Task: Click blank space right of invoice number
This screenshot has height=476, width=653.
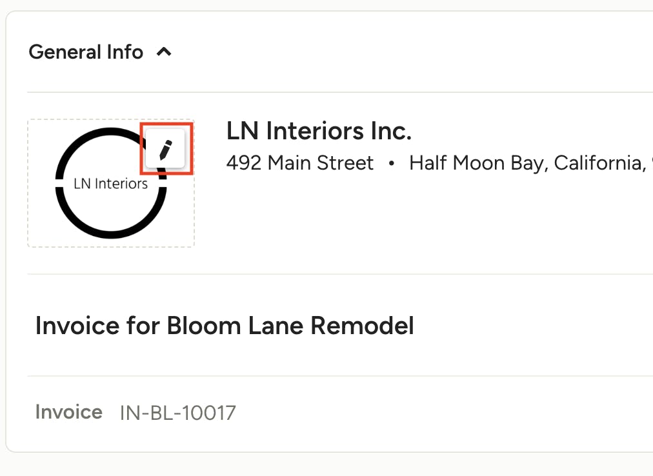Action: (x=441, y=413)
